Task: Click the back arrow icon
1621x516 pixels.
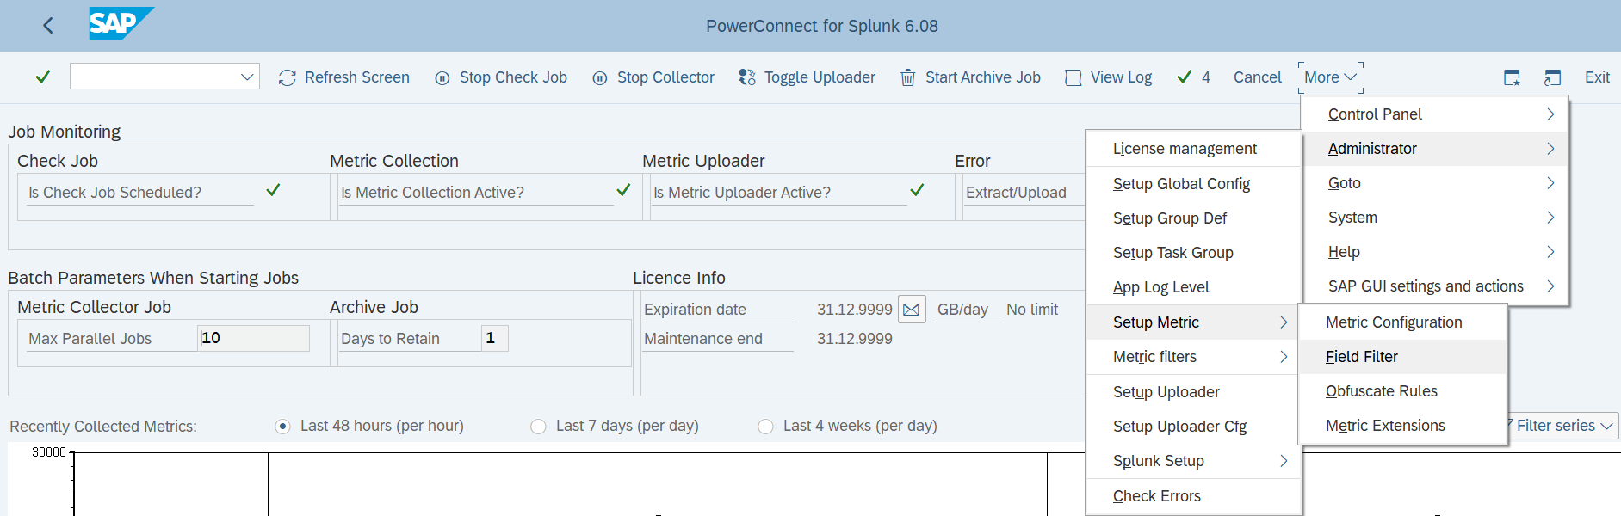Action: click(48, 26)
